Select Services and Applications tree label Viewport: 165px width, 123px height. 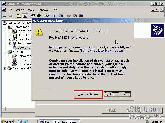point(22,68)
